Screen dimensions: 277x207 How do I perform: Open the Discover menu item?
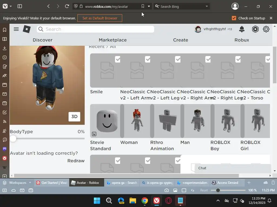coord(42,40)
